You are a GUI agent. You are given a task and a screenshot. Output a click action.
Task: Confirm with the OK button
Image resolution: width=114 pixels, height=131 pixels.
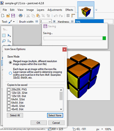point(39,123)
